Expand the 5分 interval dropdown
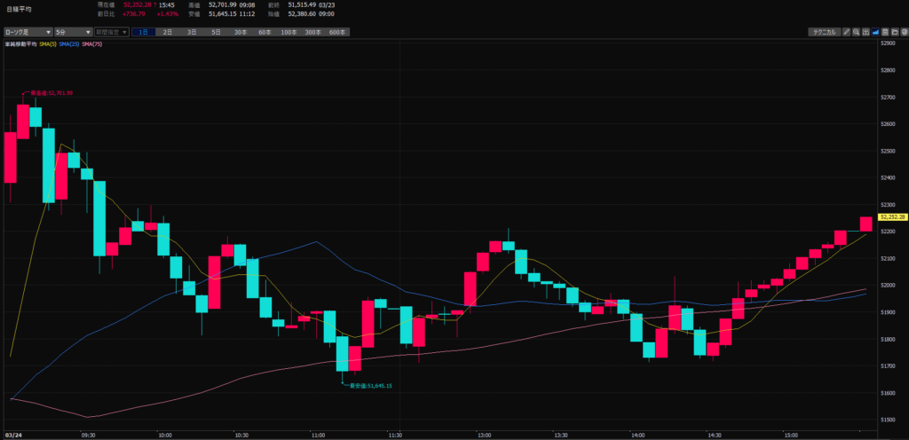 tap(67, 32)
